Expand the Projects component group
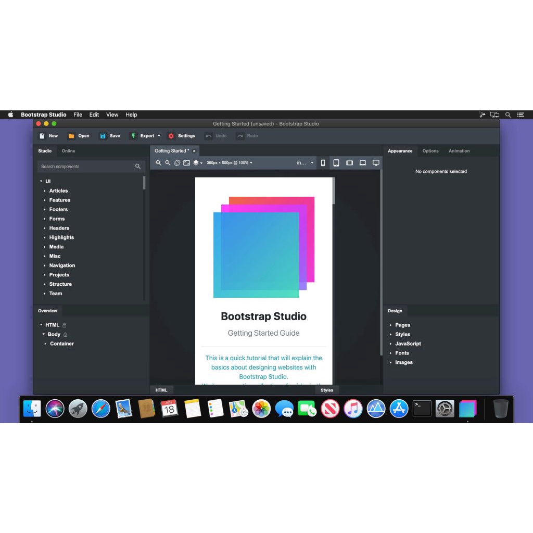The image size is (533, 533). pyautogui.click(x=45, y=275)
